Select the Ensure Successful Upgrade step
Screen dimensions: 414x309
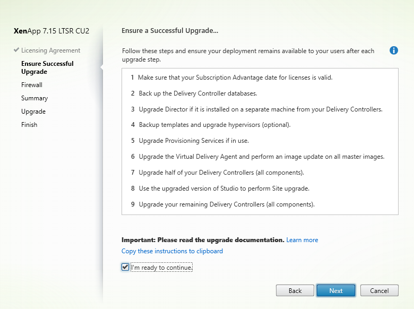coord(47,67)
